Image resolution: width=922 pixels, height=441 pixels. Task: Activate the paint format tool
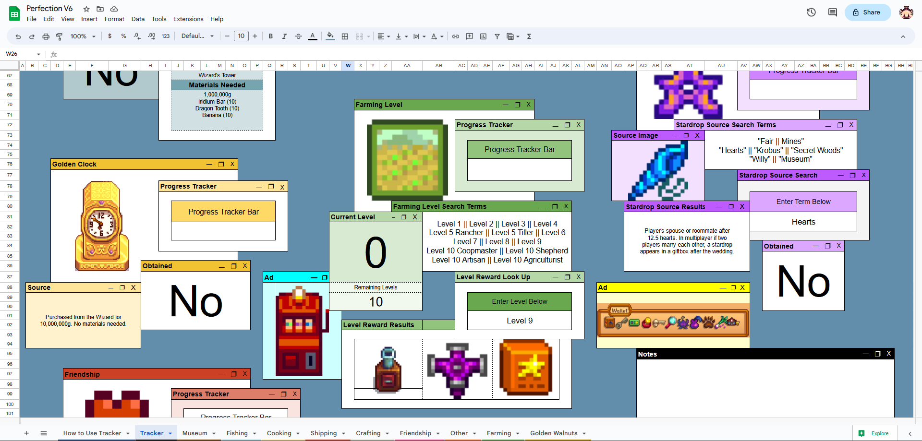pos(59,36)
